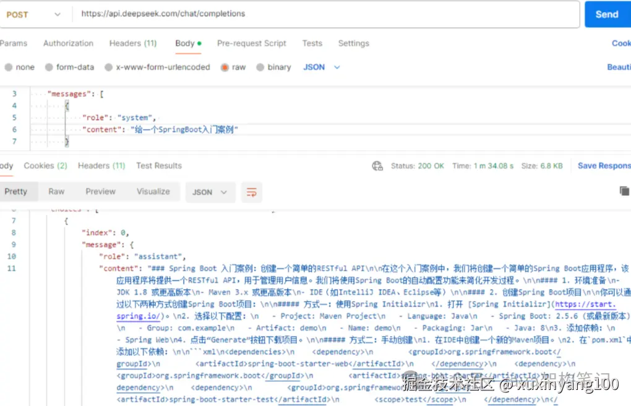This screenshot has height=406, width=631.
Task: Edit the request URL field
Action: pyautogui.click(x=326, y=14)
